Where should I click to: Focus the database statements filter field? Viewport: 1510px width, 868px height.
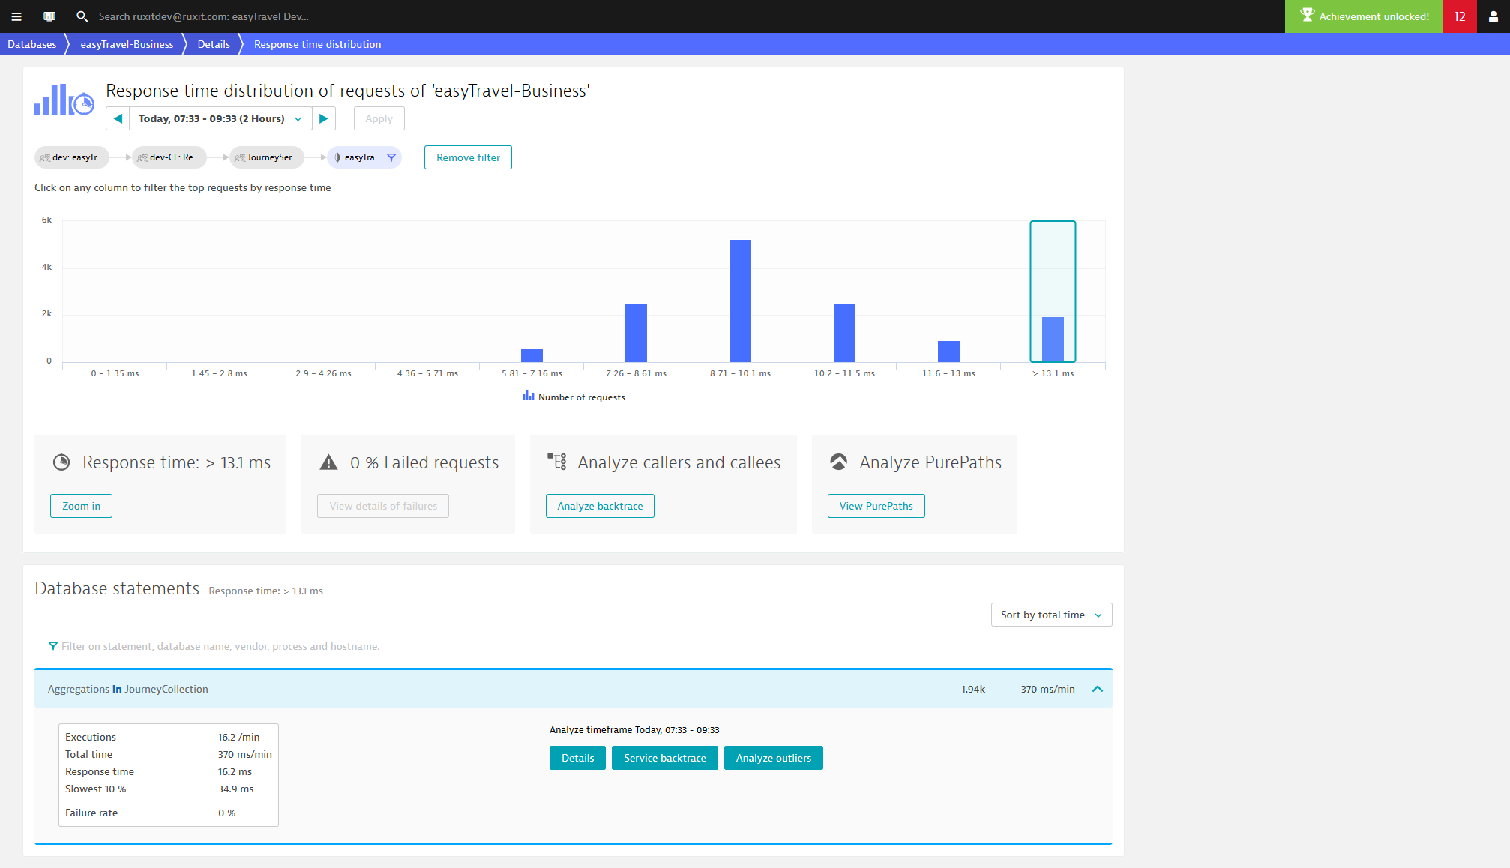(x=574, y=646)
